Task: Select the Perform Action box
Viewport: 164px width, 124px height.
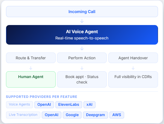Action: point(82,58)
